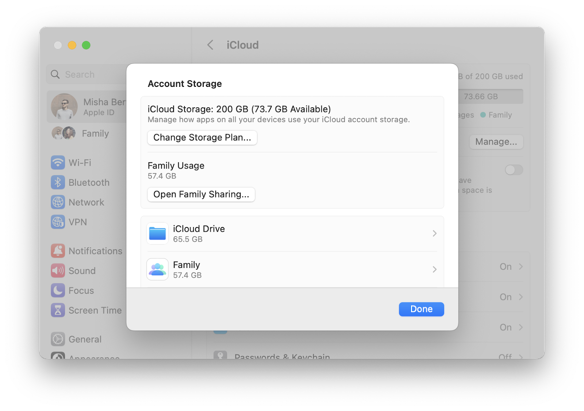
Task: Select the Misha Ber Apple ID entry
Action: pos(88,106)
